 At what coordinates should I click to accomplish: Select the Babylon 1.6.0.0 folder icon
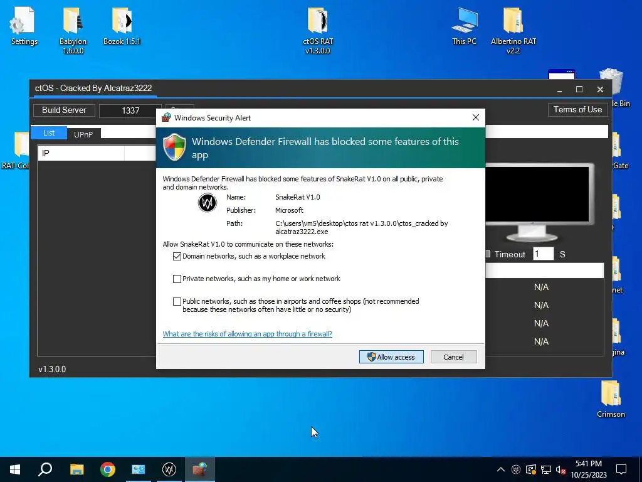tap(73, 31)
